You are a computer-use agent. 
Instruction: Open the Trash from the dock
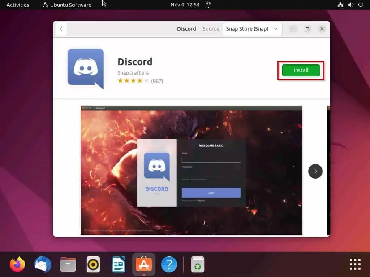[197, 264]
